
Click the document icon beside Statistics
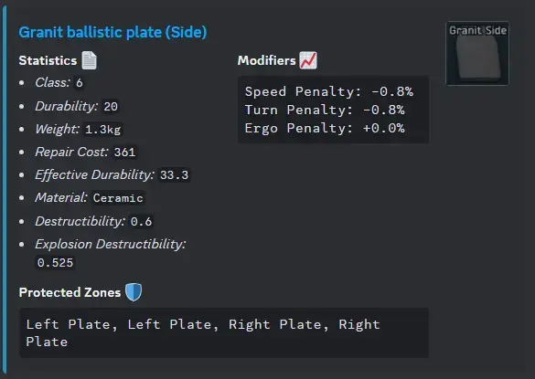click(x=90, y=60)
